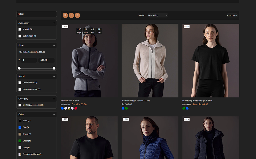This screenshot has height=159, width=256.
Task: Select red swatch on Italian Glove T-Shirt
Action: 76,108
